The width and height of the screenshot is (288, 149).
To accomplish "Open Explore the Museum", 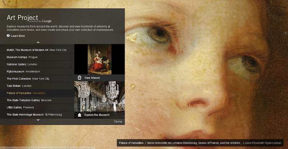I will tap(97, 115).
